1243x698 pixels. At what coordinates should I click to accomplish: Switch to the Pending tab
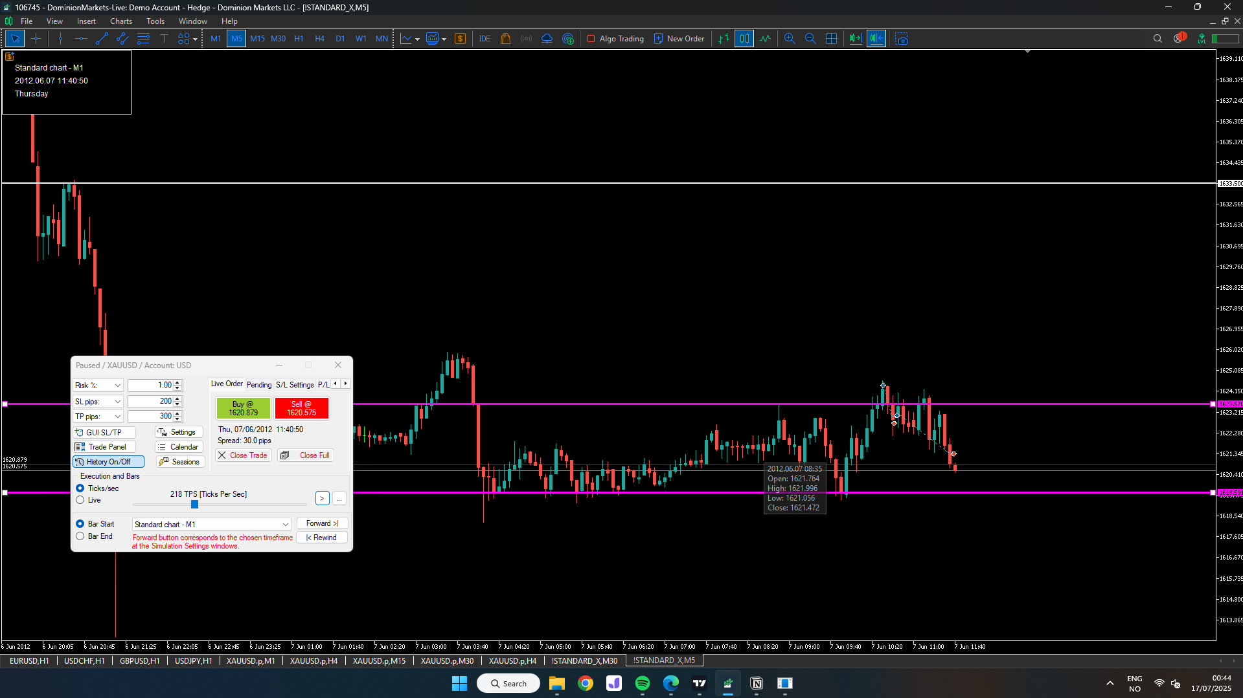259,385
